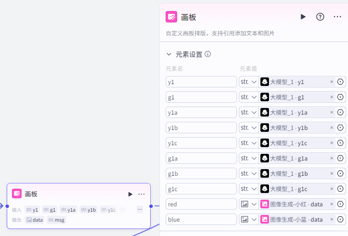Edit the y1 element name field
This screenshot has height=236, width=348.
(x=201, y=82)
